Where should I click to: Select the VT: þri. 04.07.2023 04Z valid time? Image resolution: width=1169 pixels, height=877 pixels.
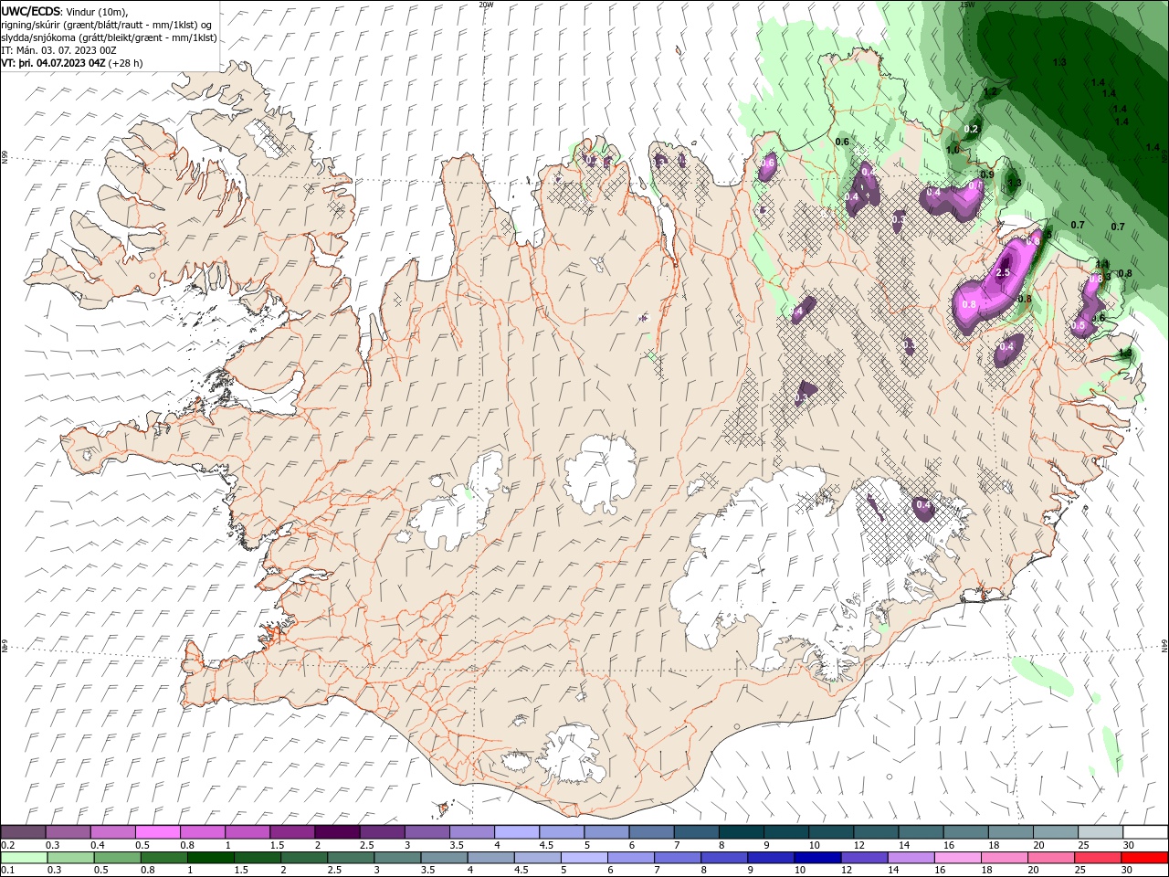point(54,63)
